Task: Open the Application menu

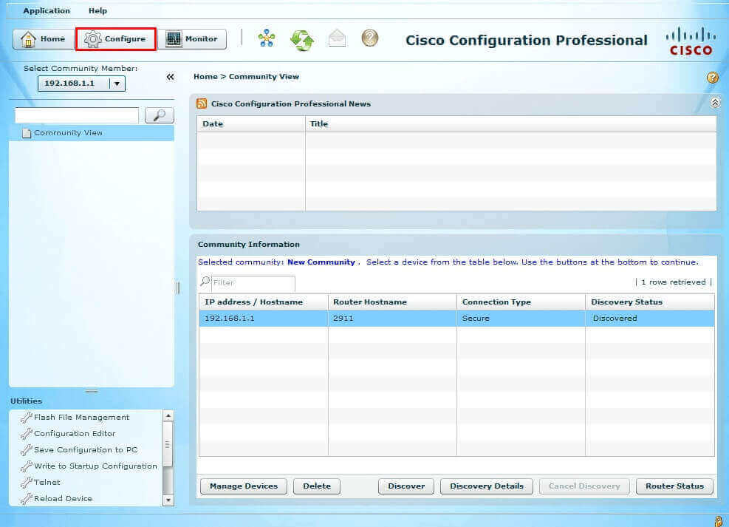Action: pyautogui.click(x=47, y=10)
